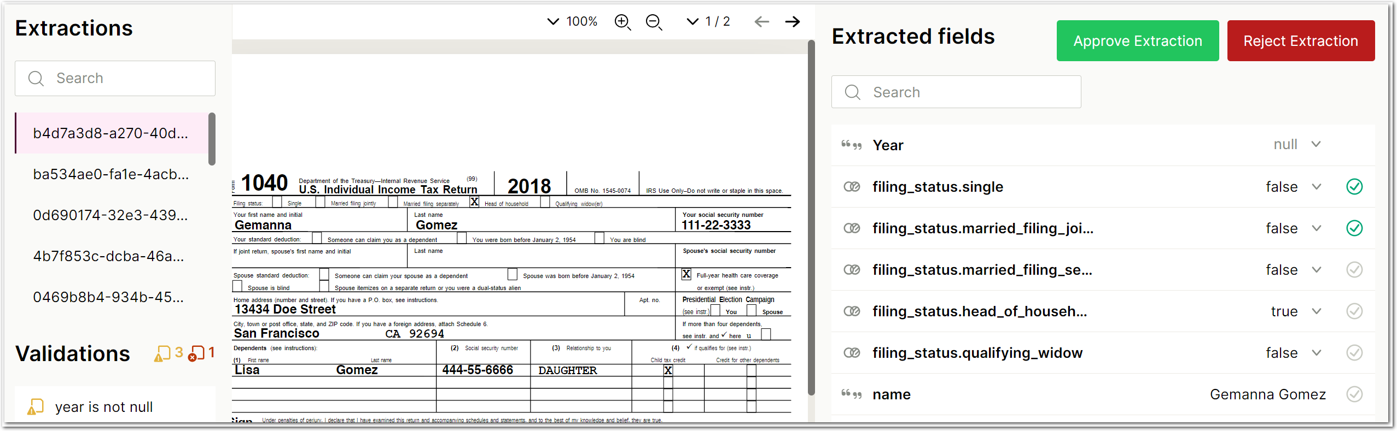Open filing_status.head_of_househ... value dropdown
The width and height of the screenshot is (1397, 431).
1316,311
